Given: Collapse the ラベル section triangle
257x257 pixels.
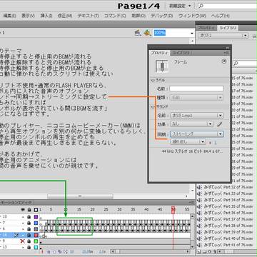Looking at the screenshot, I should (153, 80).
